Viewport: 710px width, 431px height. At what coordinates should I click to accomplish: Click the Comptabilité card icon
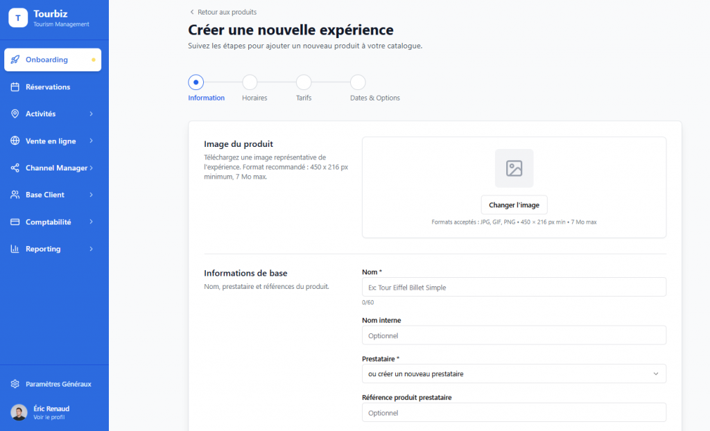pyautogui.click(x=15, y=222)
